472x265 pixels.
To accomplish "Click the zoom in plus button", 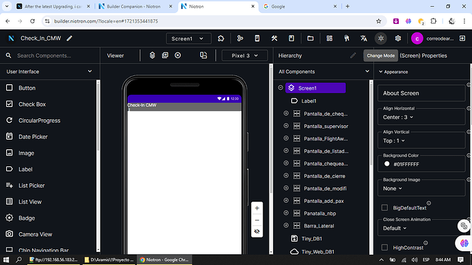I will [x=257, y=208].
